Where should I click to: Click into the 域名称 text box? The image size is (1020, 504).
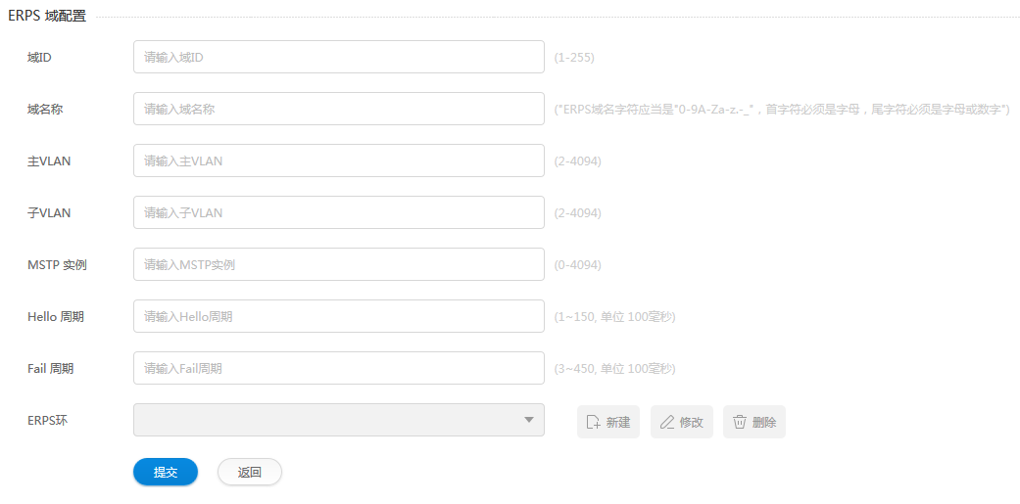coord(339,109)
